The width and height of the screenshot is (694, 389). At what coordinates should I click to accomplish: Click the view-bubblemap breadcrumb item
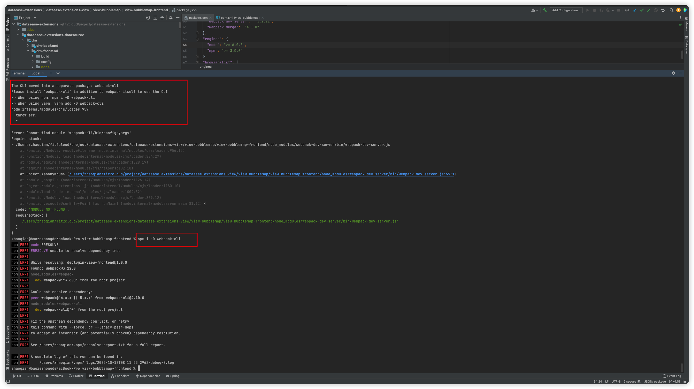click(107, 10)
